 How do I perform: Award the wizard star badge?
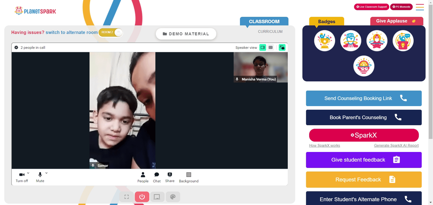point(377,41)
